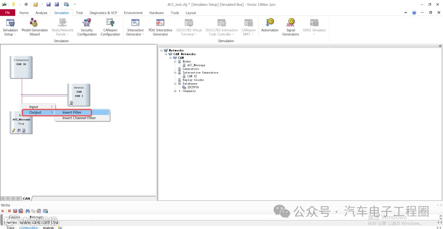Click the first Save floppy icon

pyautogui.click(x=48, y=4)
